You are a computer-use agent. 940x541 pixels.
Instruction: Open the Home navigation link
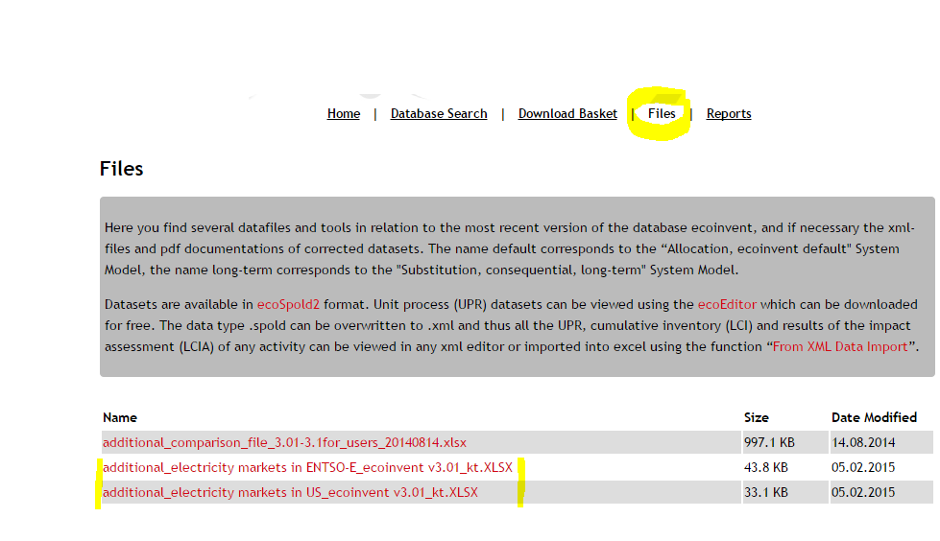click(343, 113)
